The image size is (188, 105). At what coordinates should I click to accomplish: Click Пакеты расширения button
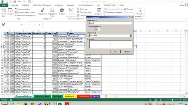click(x=113, y=12)
